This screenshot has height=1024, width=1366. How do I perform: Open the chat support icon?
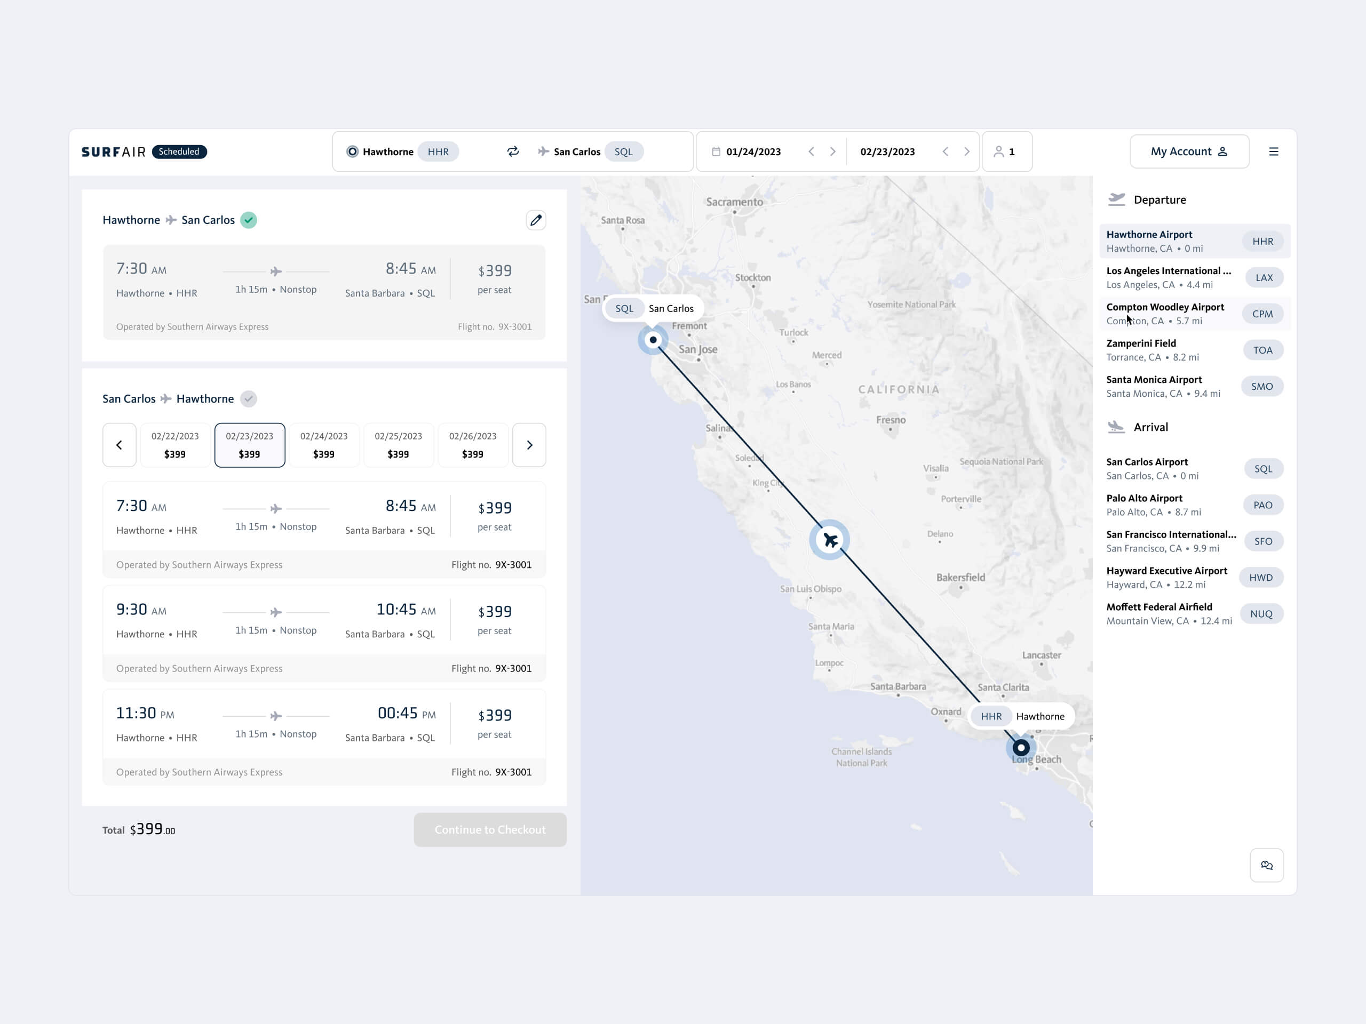tap(1266, 865)
